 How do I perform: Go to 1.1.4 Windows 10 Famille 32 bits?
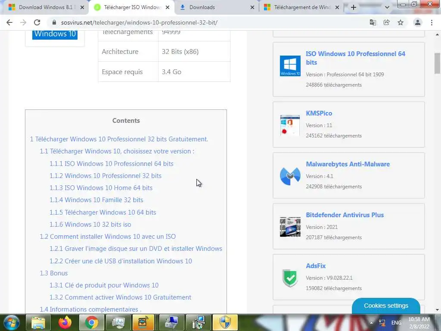tap(96, 200)
